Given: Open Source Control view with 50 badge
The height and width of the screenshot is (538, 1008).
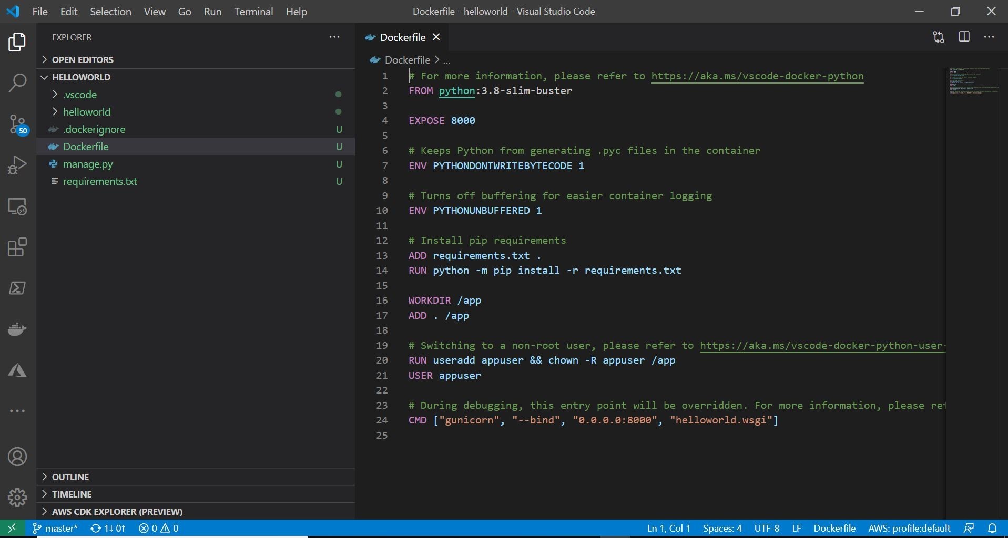Looking at the screenshot, I should pos(18,125).
